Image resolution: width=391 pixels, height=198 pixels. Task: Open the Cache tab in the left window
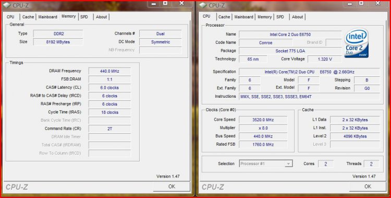28,17
